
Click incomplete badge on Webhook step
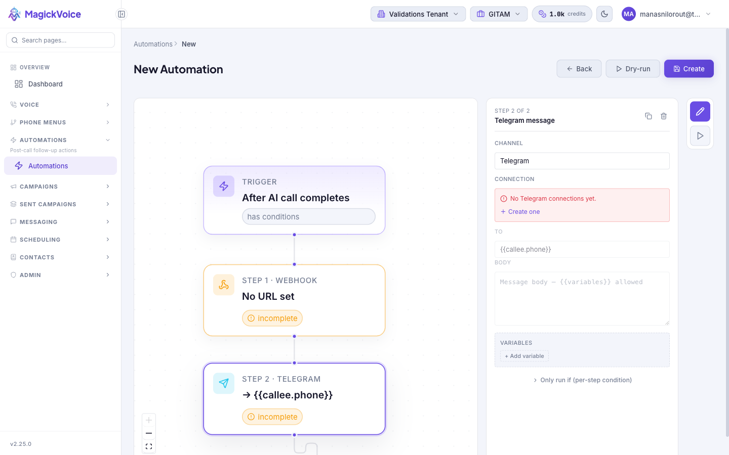(272, 318)
